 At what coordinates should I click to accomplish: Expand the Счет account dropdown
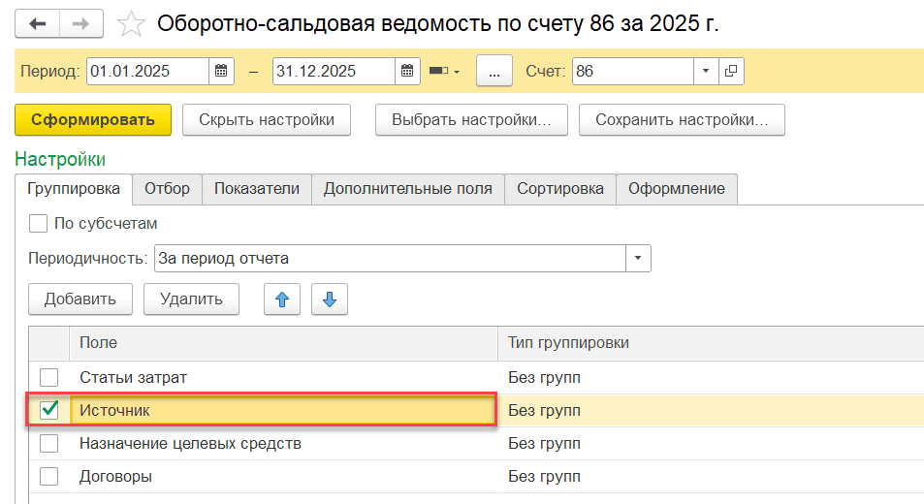tap(705, 72)
